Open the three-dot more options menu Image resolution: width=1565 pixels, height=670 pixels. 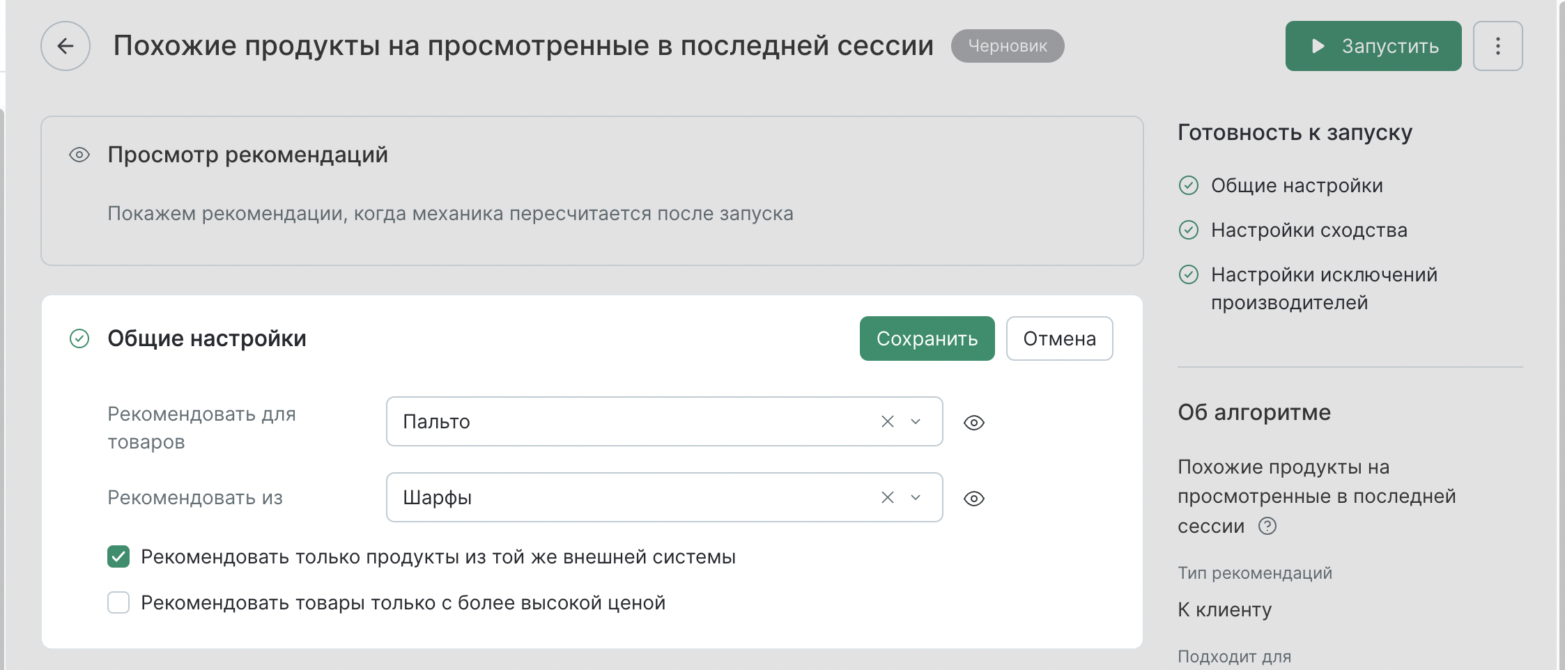point(1497,46)
